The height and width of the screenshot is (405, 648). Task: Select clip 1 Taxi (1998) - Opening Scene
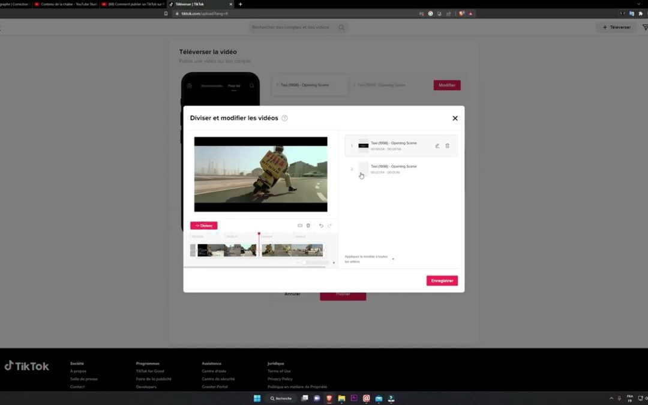click(x=401, y=146)
